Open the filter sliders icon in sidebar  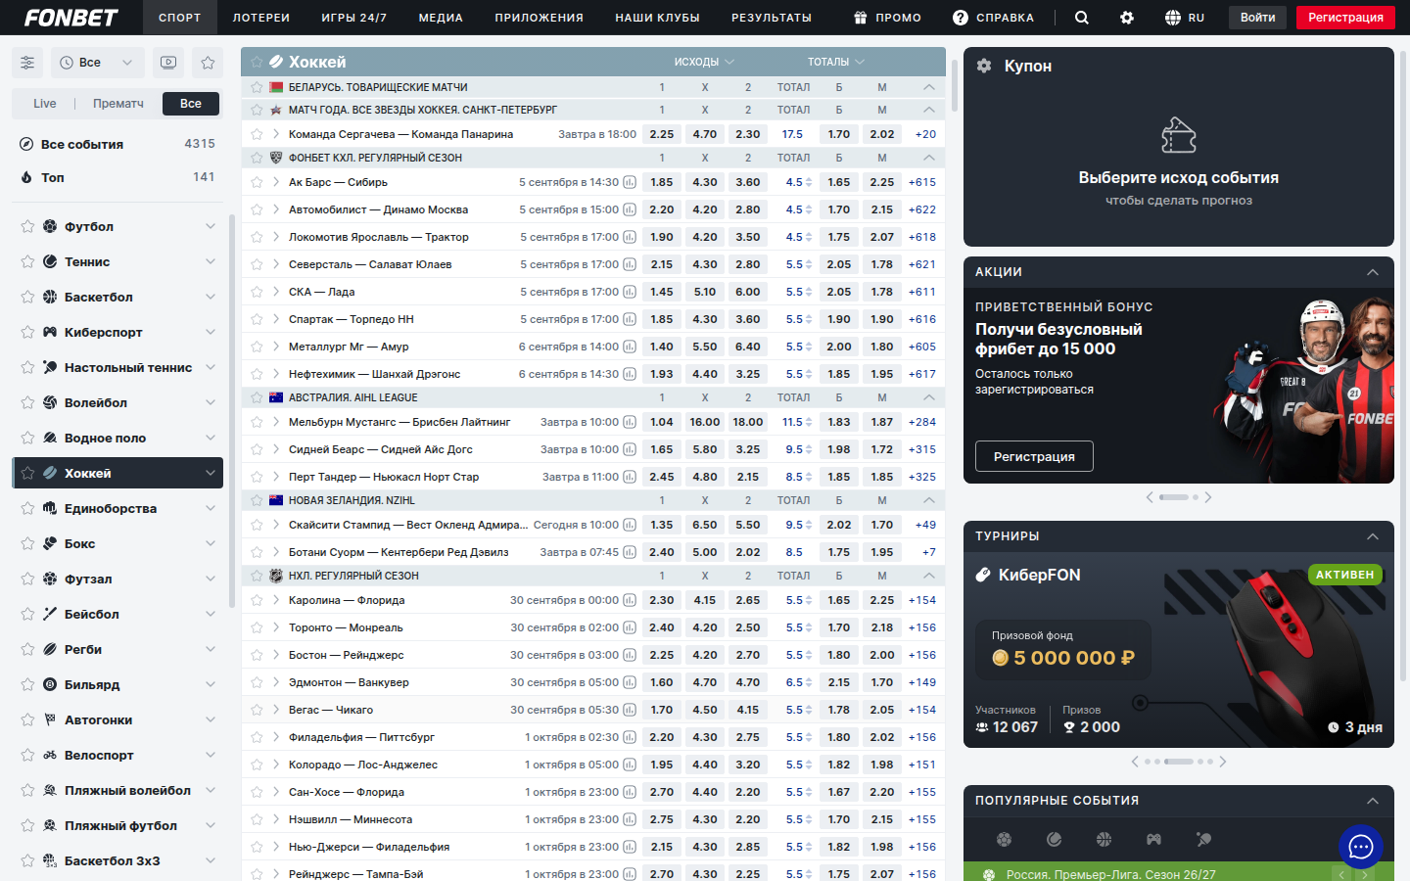(x=27, y=63)
